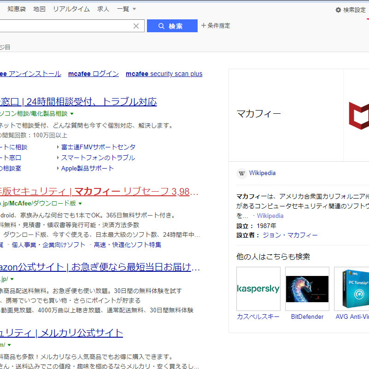
Task: Open the BitDefender thumbnail
Action: click(307, 288)
